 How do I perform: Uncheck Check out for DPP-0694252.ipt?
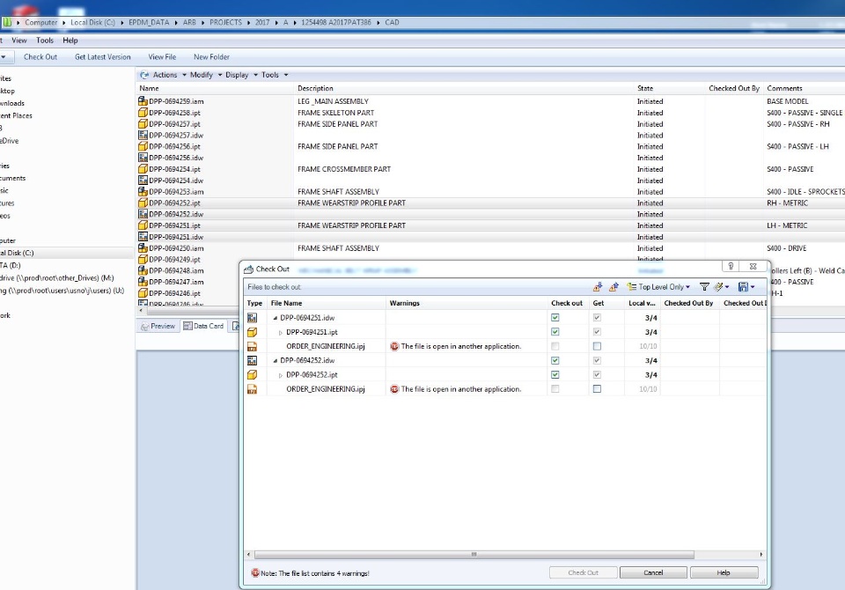[x=555, y=374]
